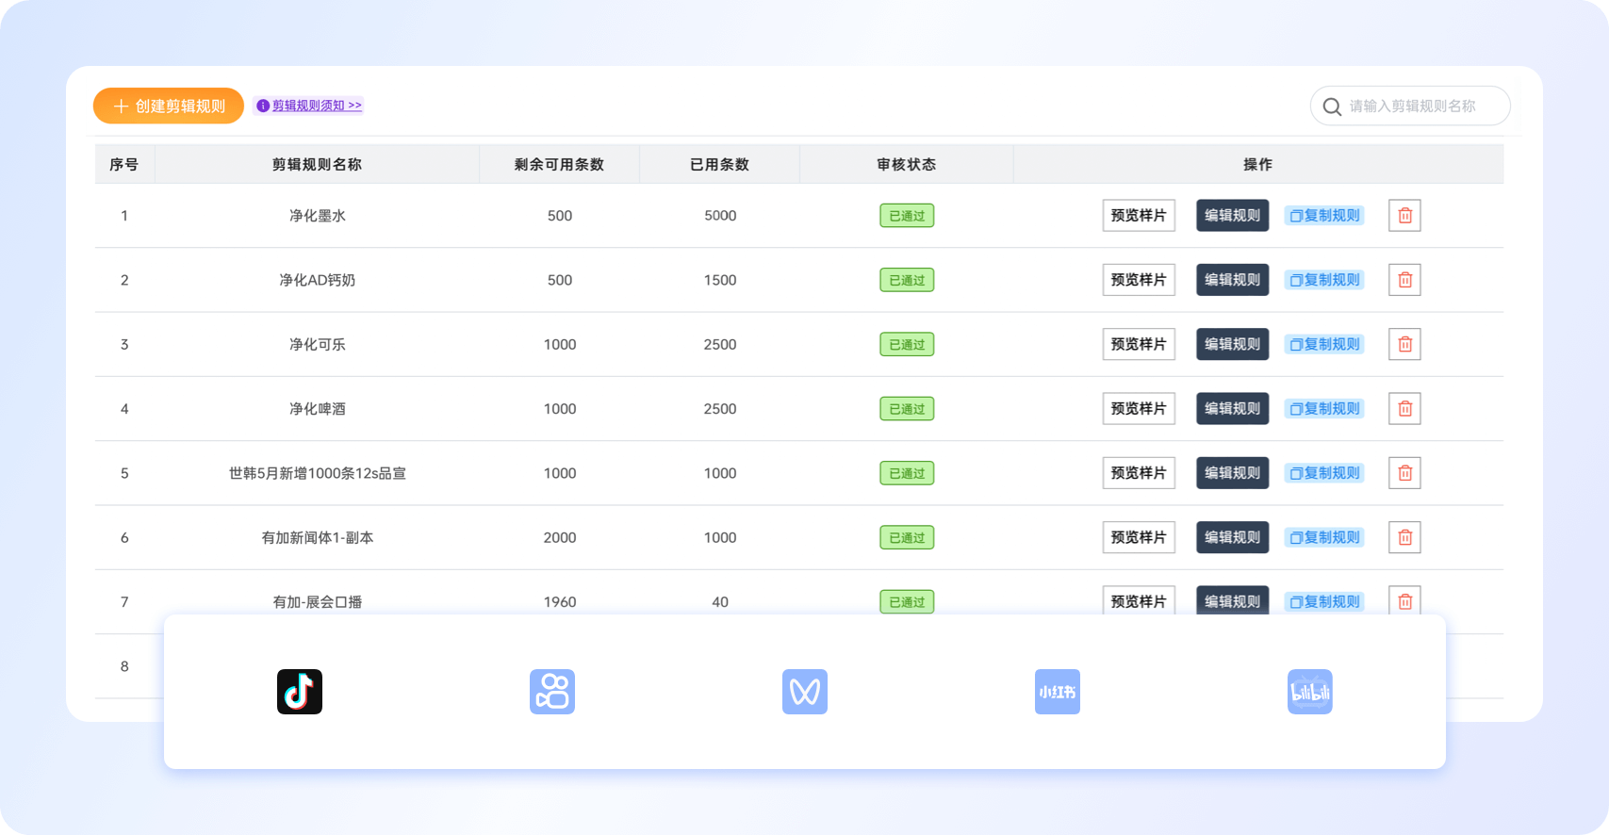The image size is (1609, 835).
Task: Click the 已用条数 column header
Action: [719, 164]
